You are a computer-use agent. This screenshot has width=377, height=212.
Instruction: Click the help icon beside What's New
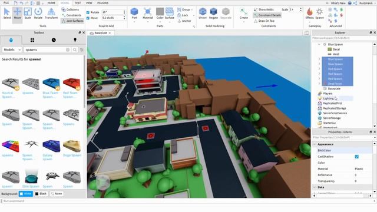point(349,3)
